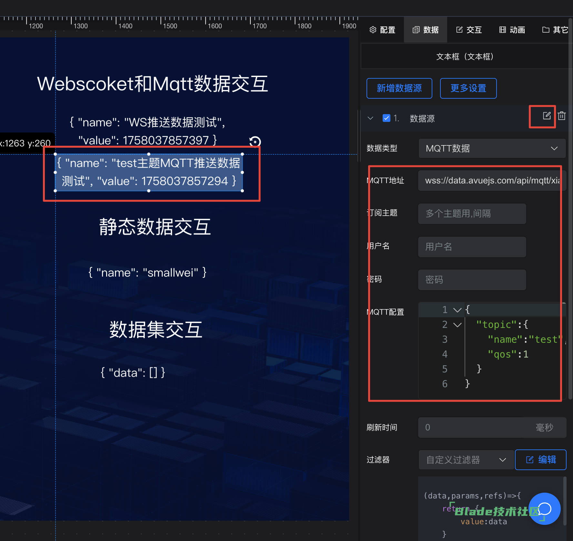The height and width of the screenshot is (541, 573).
Task: Click the 密码 input field
Action: (472, 280)
